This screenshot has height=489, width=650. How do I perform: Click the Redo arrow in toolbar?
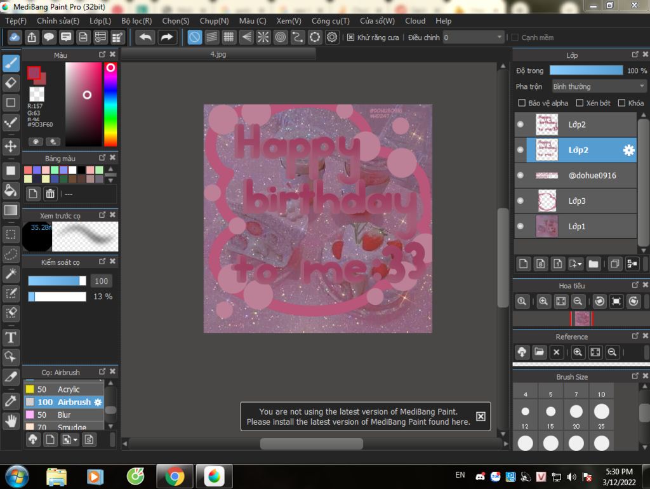click(167, 37)
